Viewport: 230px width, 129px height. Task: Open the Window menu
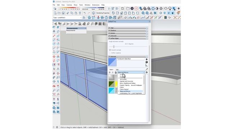pyautogui.click(x=87, y=5)
